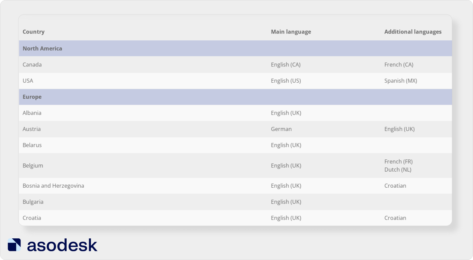
Task: Select the Main language column header
Action: pyautogui.click(x=291, y=32)
